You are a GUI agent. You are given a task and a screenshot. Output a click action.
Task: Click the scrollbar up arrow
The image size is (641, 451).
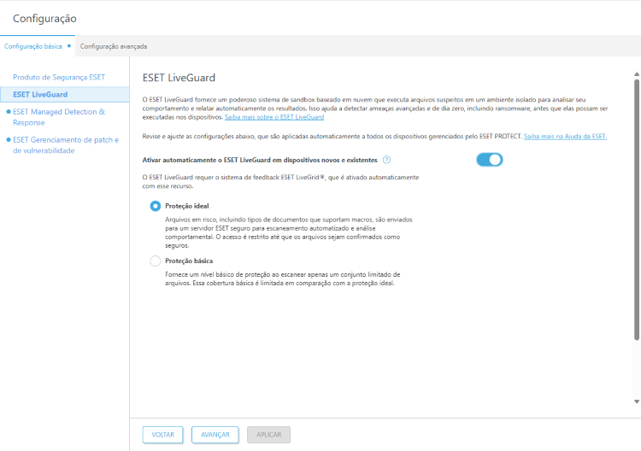coord(637,74)
